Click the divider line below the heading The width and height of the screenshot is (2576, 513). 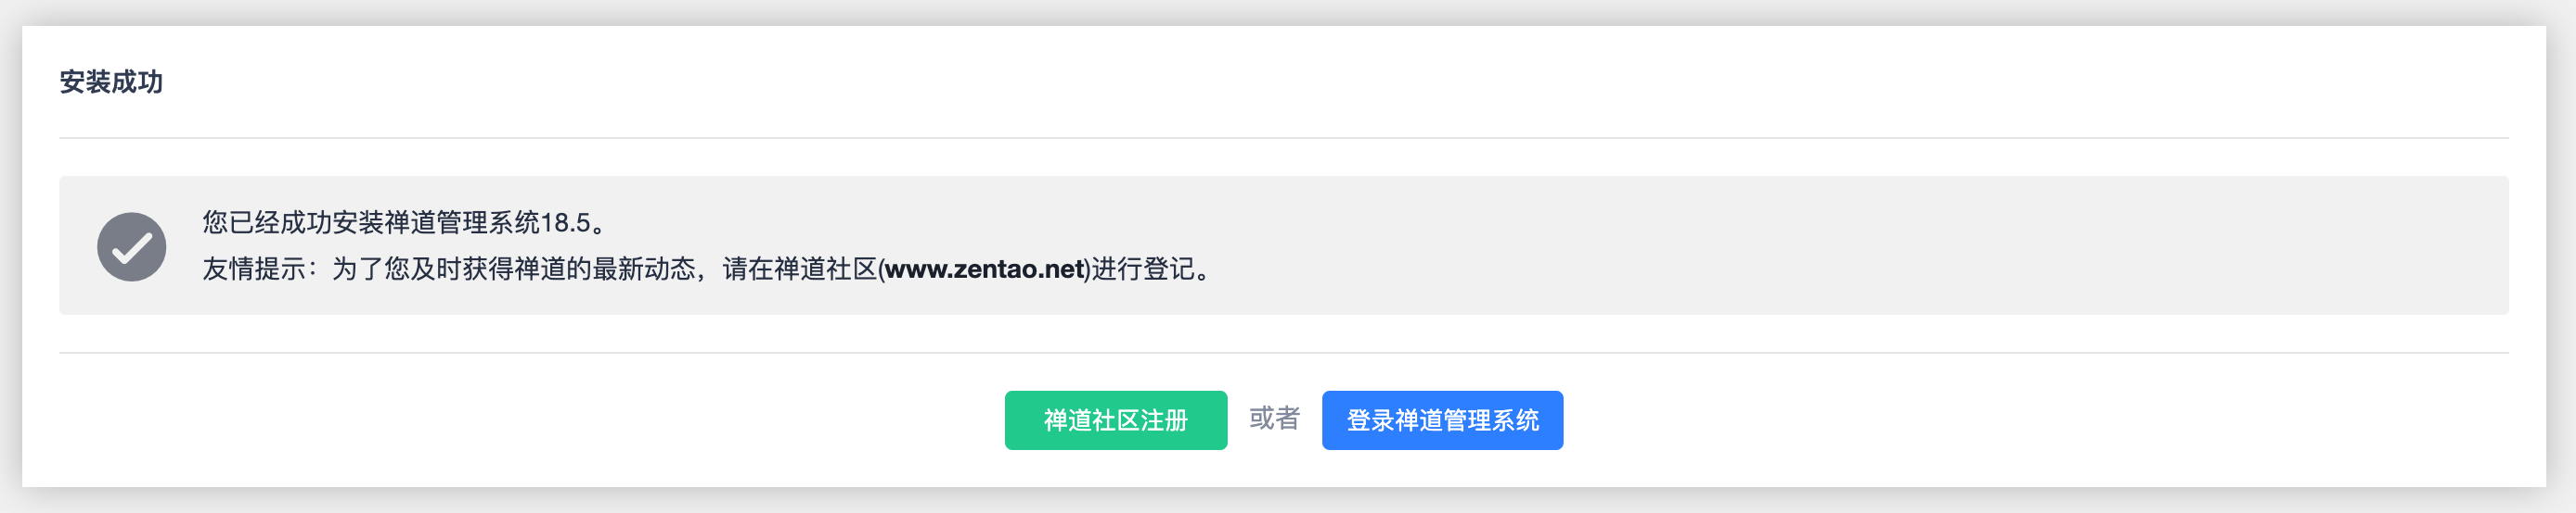pos(1283,138)
